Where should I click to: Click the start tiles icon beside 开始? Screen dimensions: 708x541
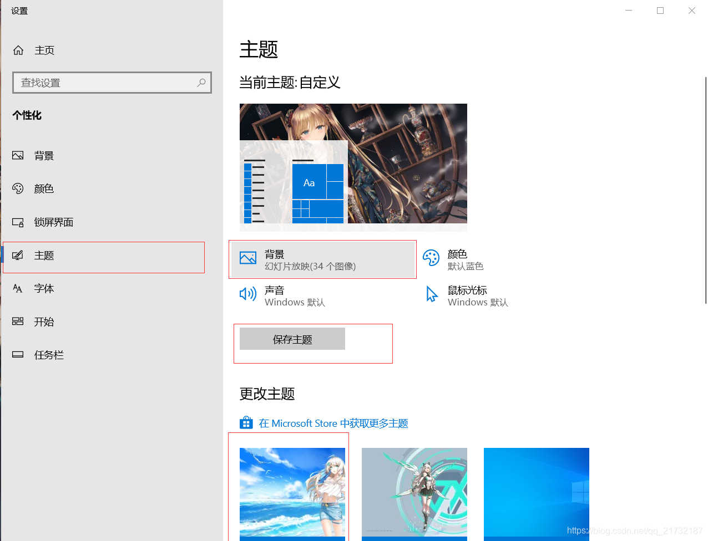(18, 321)
